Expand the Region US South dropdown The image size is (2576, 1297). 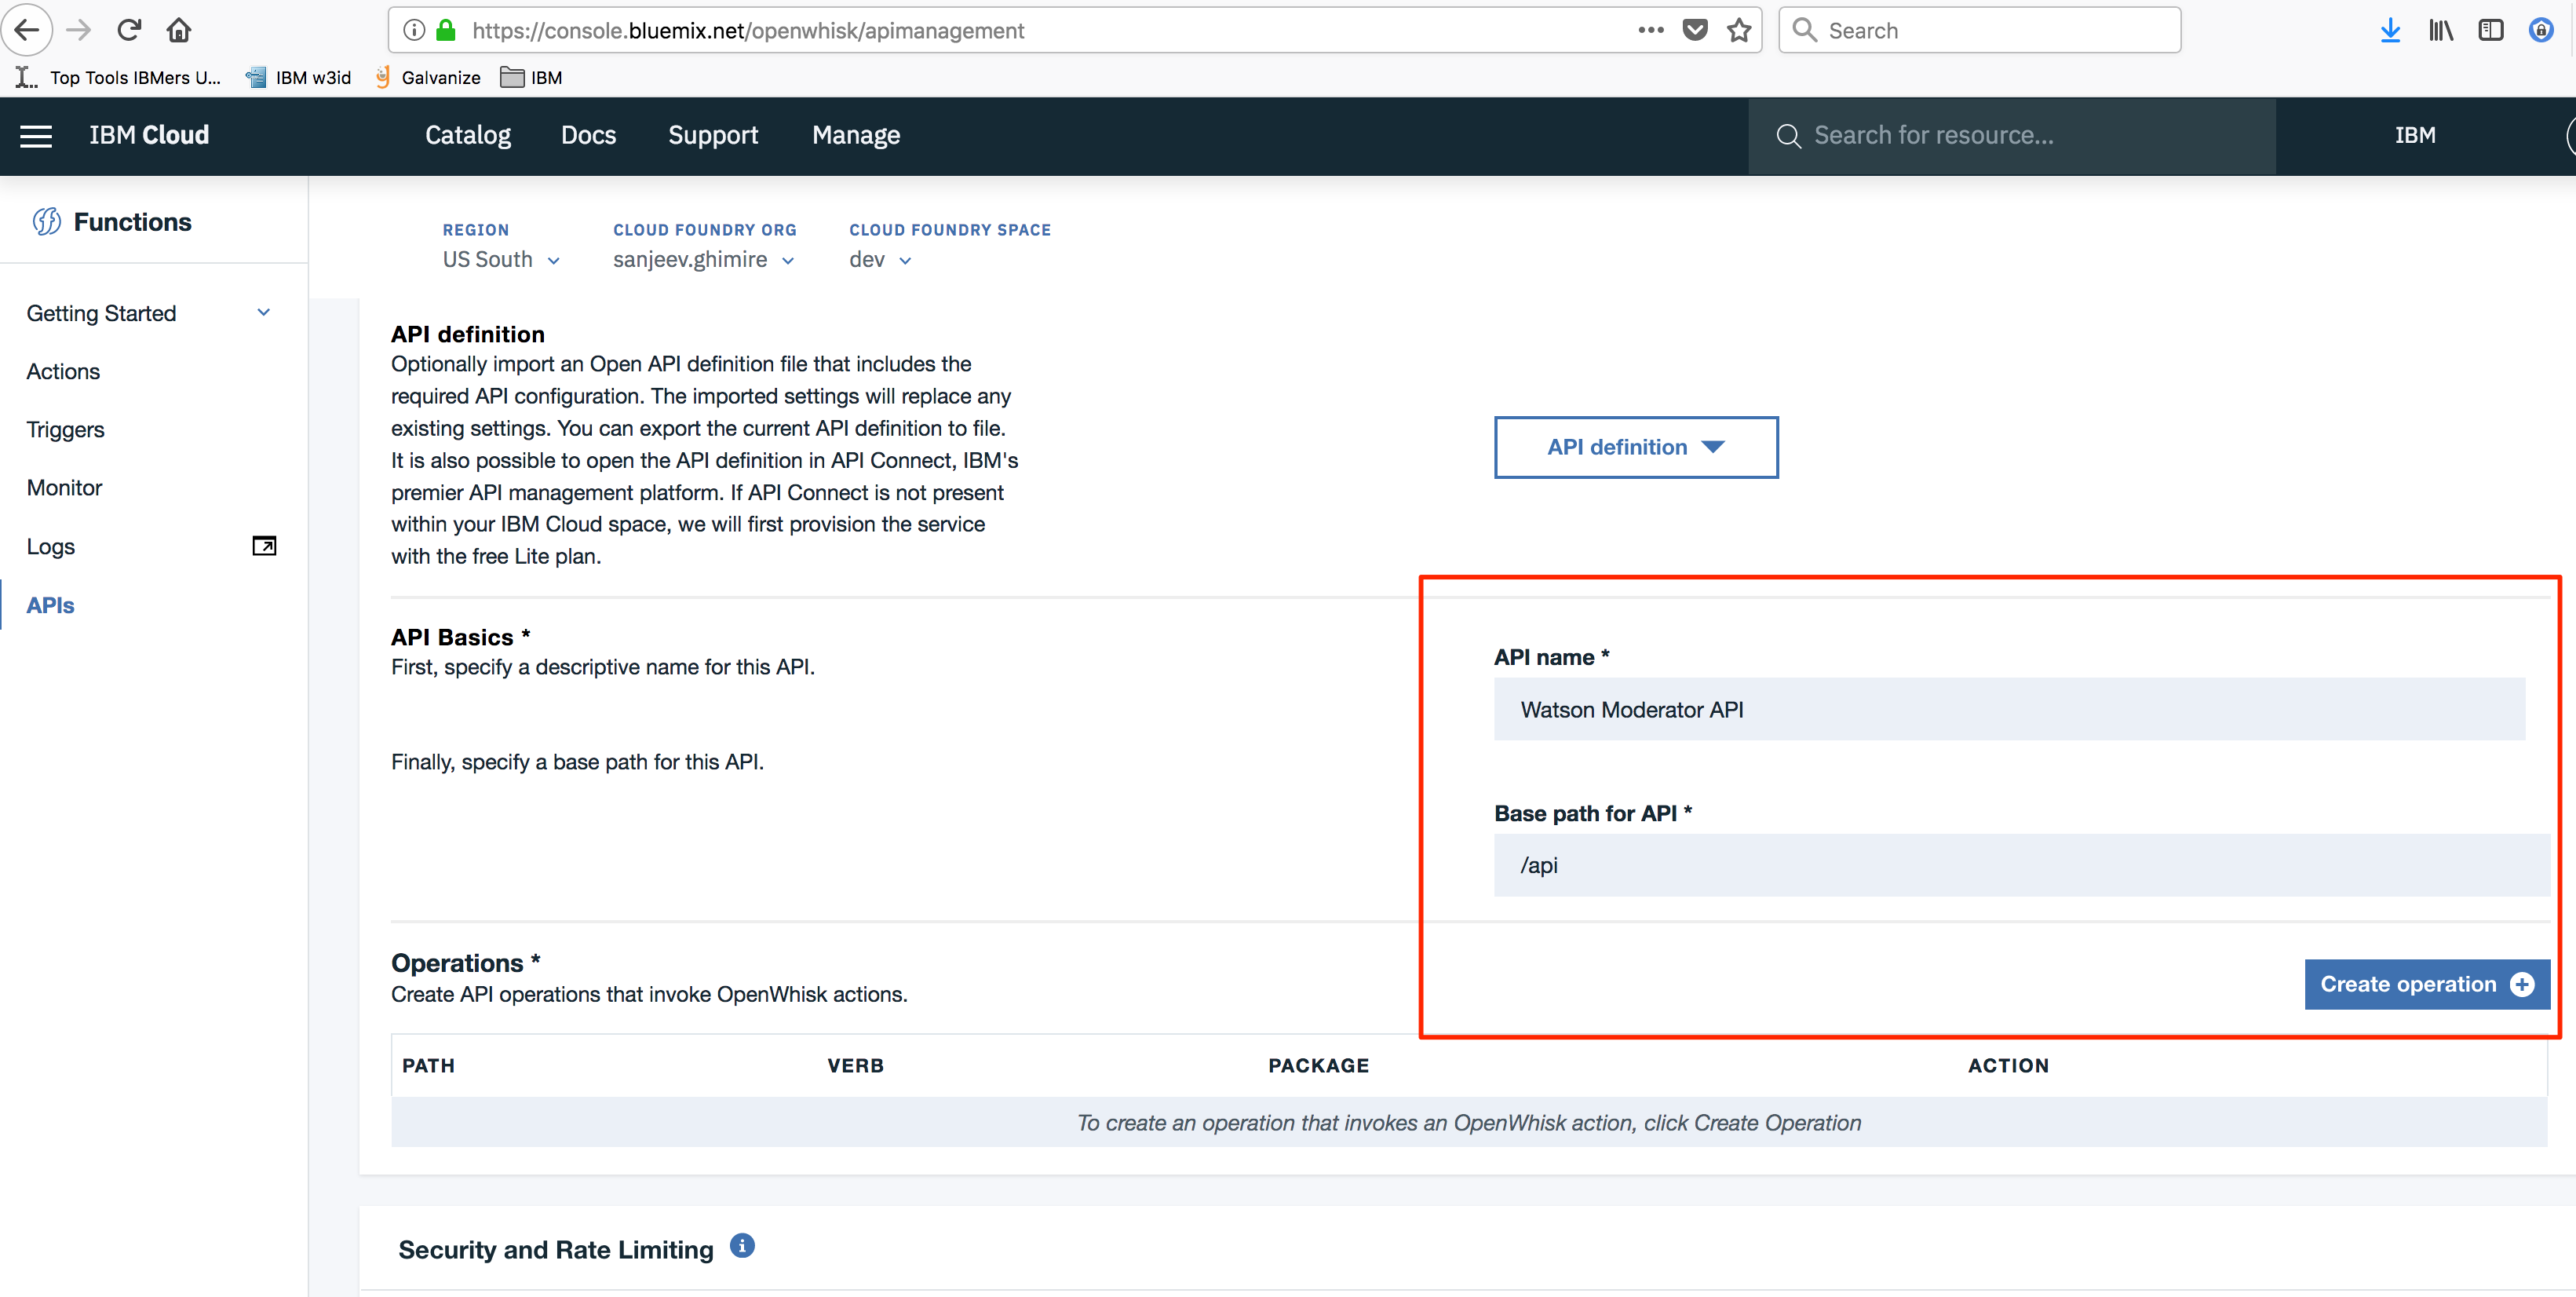pyautogui.click(x=501, y=260)
